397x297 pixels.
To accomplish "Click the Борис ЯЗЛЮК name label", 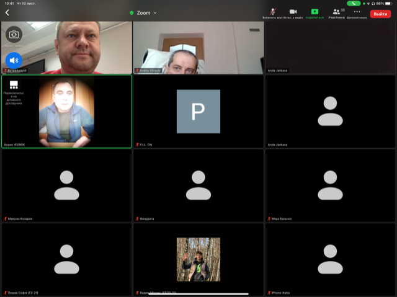I will click(x=14, y=144).
